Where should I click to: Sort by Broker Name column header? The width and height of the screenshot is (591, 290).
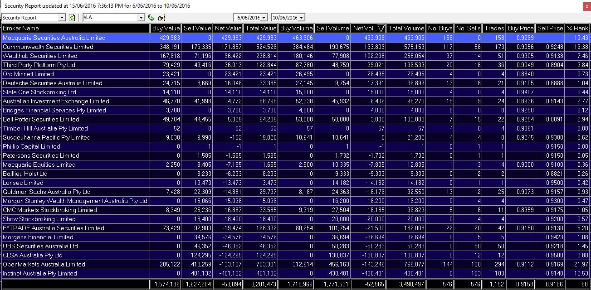click(x=75, y=28)
